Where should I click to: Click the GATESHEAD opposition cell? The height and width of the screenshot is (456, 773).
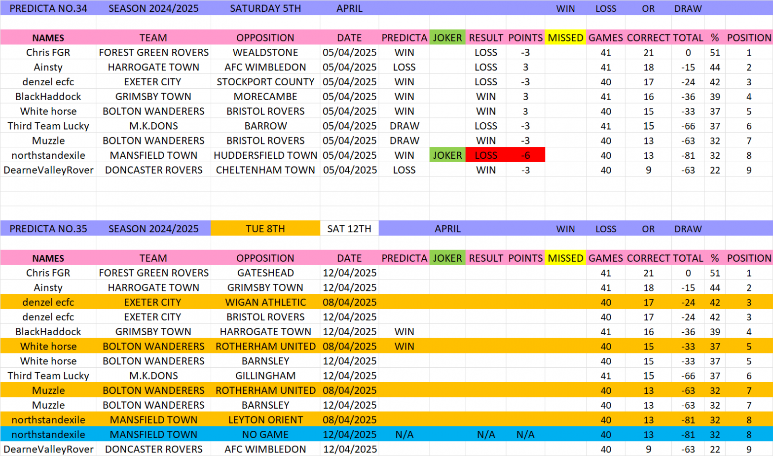265,273
